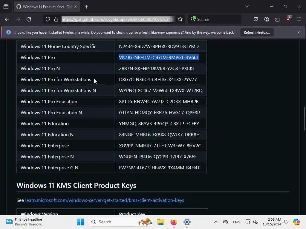Click the Windows 11 Enterprise key
Screen dimensions: 306x229
pyautogui.click(x=160, y=146)
